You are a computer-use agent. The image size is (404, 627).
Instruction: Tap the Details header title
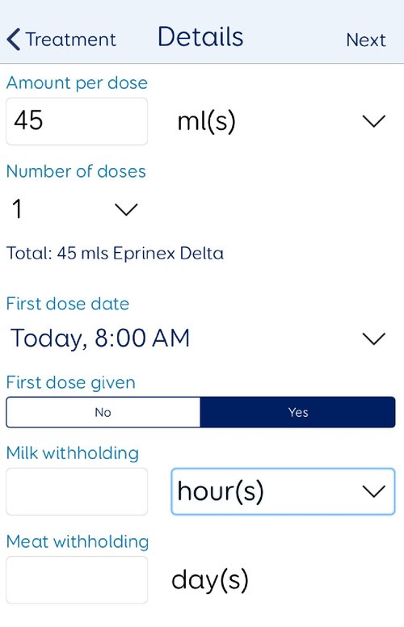click(x=200, y=37)
